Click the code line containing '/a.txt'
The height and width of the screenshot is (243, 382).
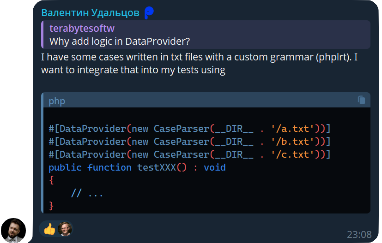189,129
